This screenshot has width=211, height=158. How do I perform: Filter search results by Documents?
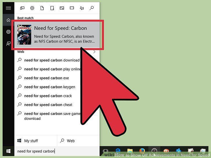coord(42,8)
